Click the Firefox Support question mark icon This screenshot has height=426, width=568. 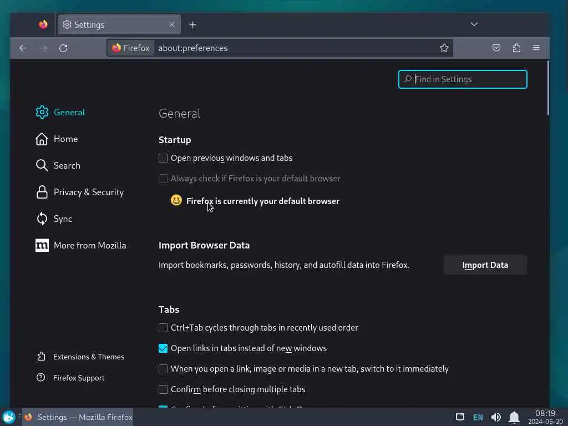(x=41, y=377)
